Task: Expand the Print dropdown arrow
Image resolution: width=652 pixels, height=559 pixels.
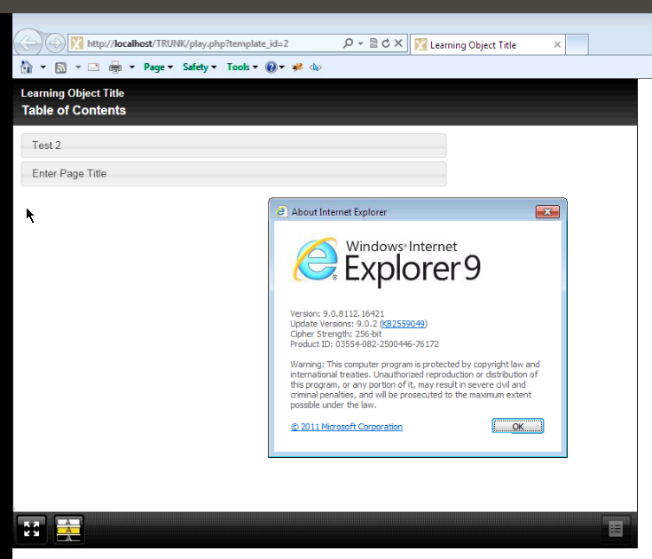Action: point(132,67)
